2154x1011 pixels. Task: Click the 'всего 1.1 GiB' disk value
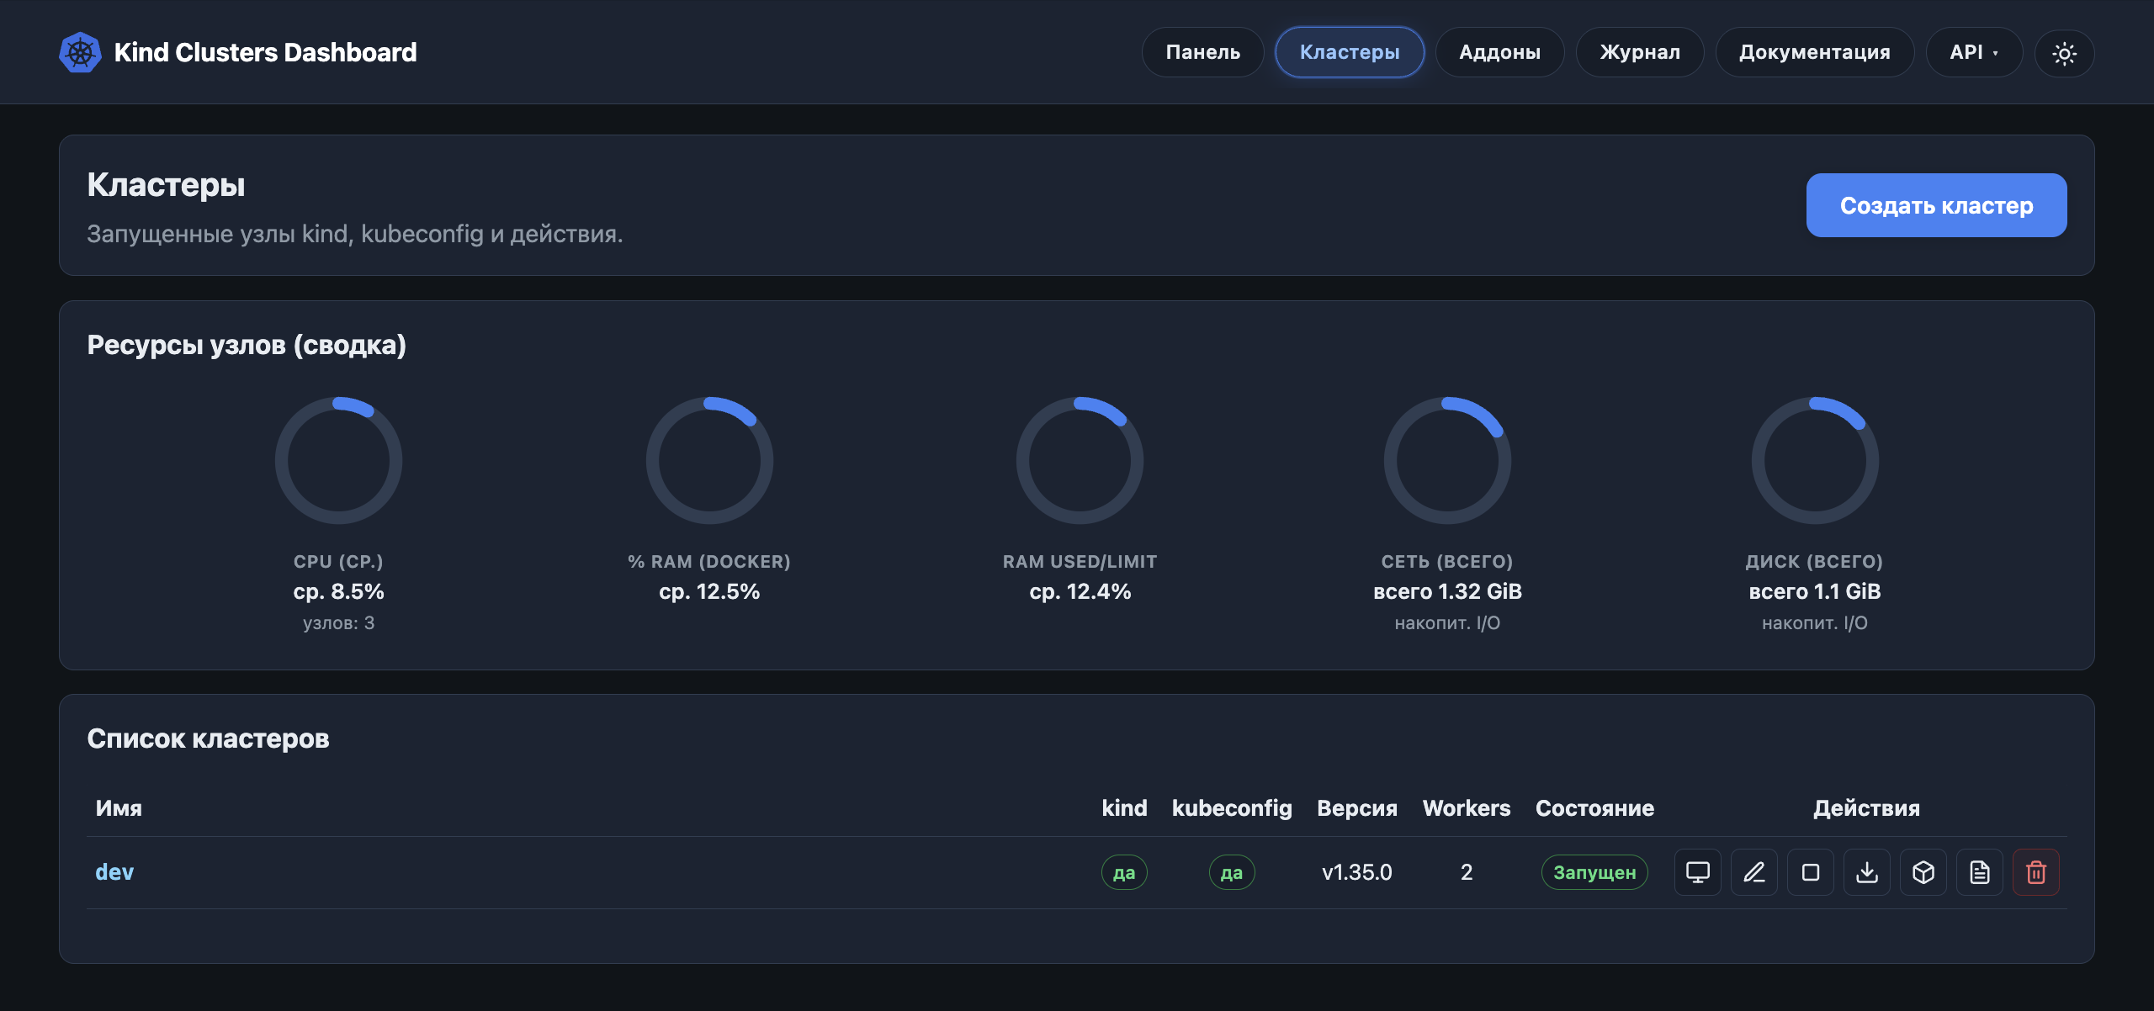click(1815, 591)
